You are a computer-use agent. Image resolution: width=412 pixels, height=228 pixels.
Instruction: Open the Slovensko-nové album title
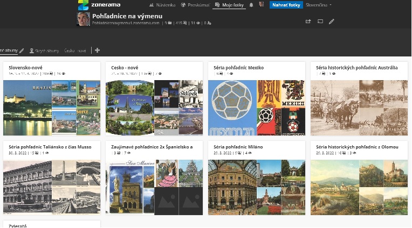(x=26, y=68)
